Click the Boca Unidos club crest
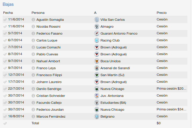This screenshot has height=128, width=192. [97, 61]
